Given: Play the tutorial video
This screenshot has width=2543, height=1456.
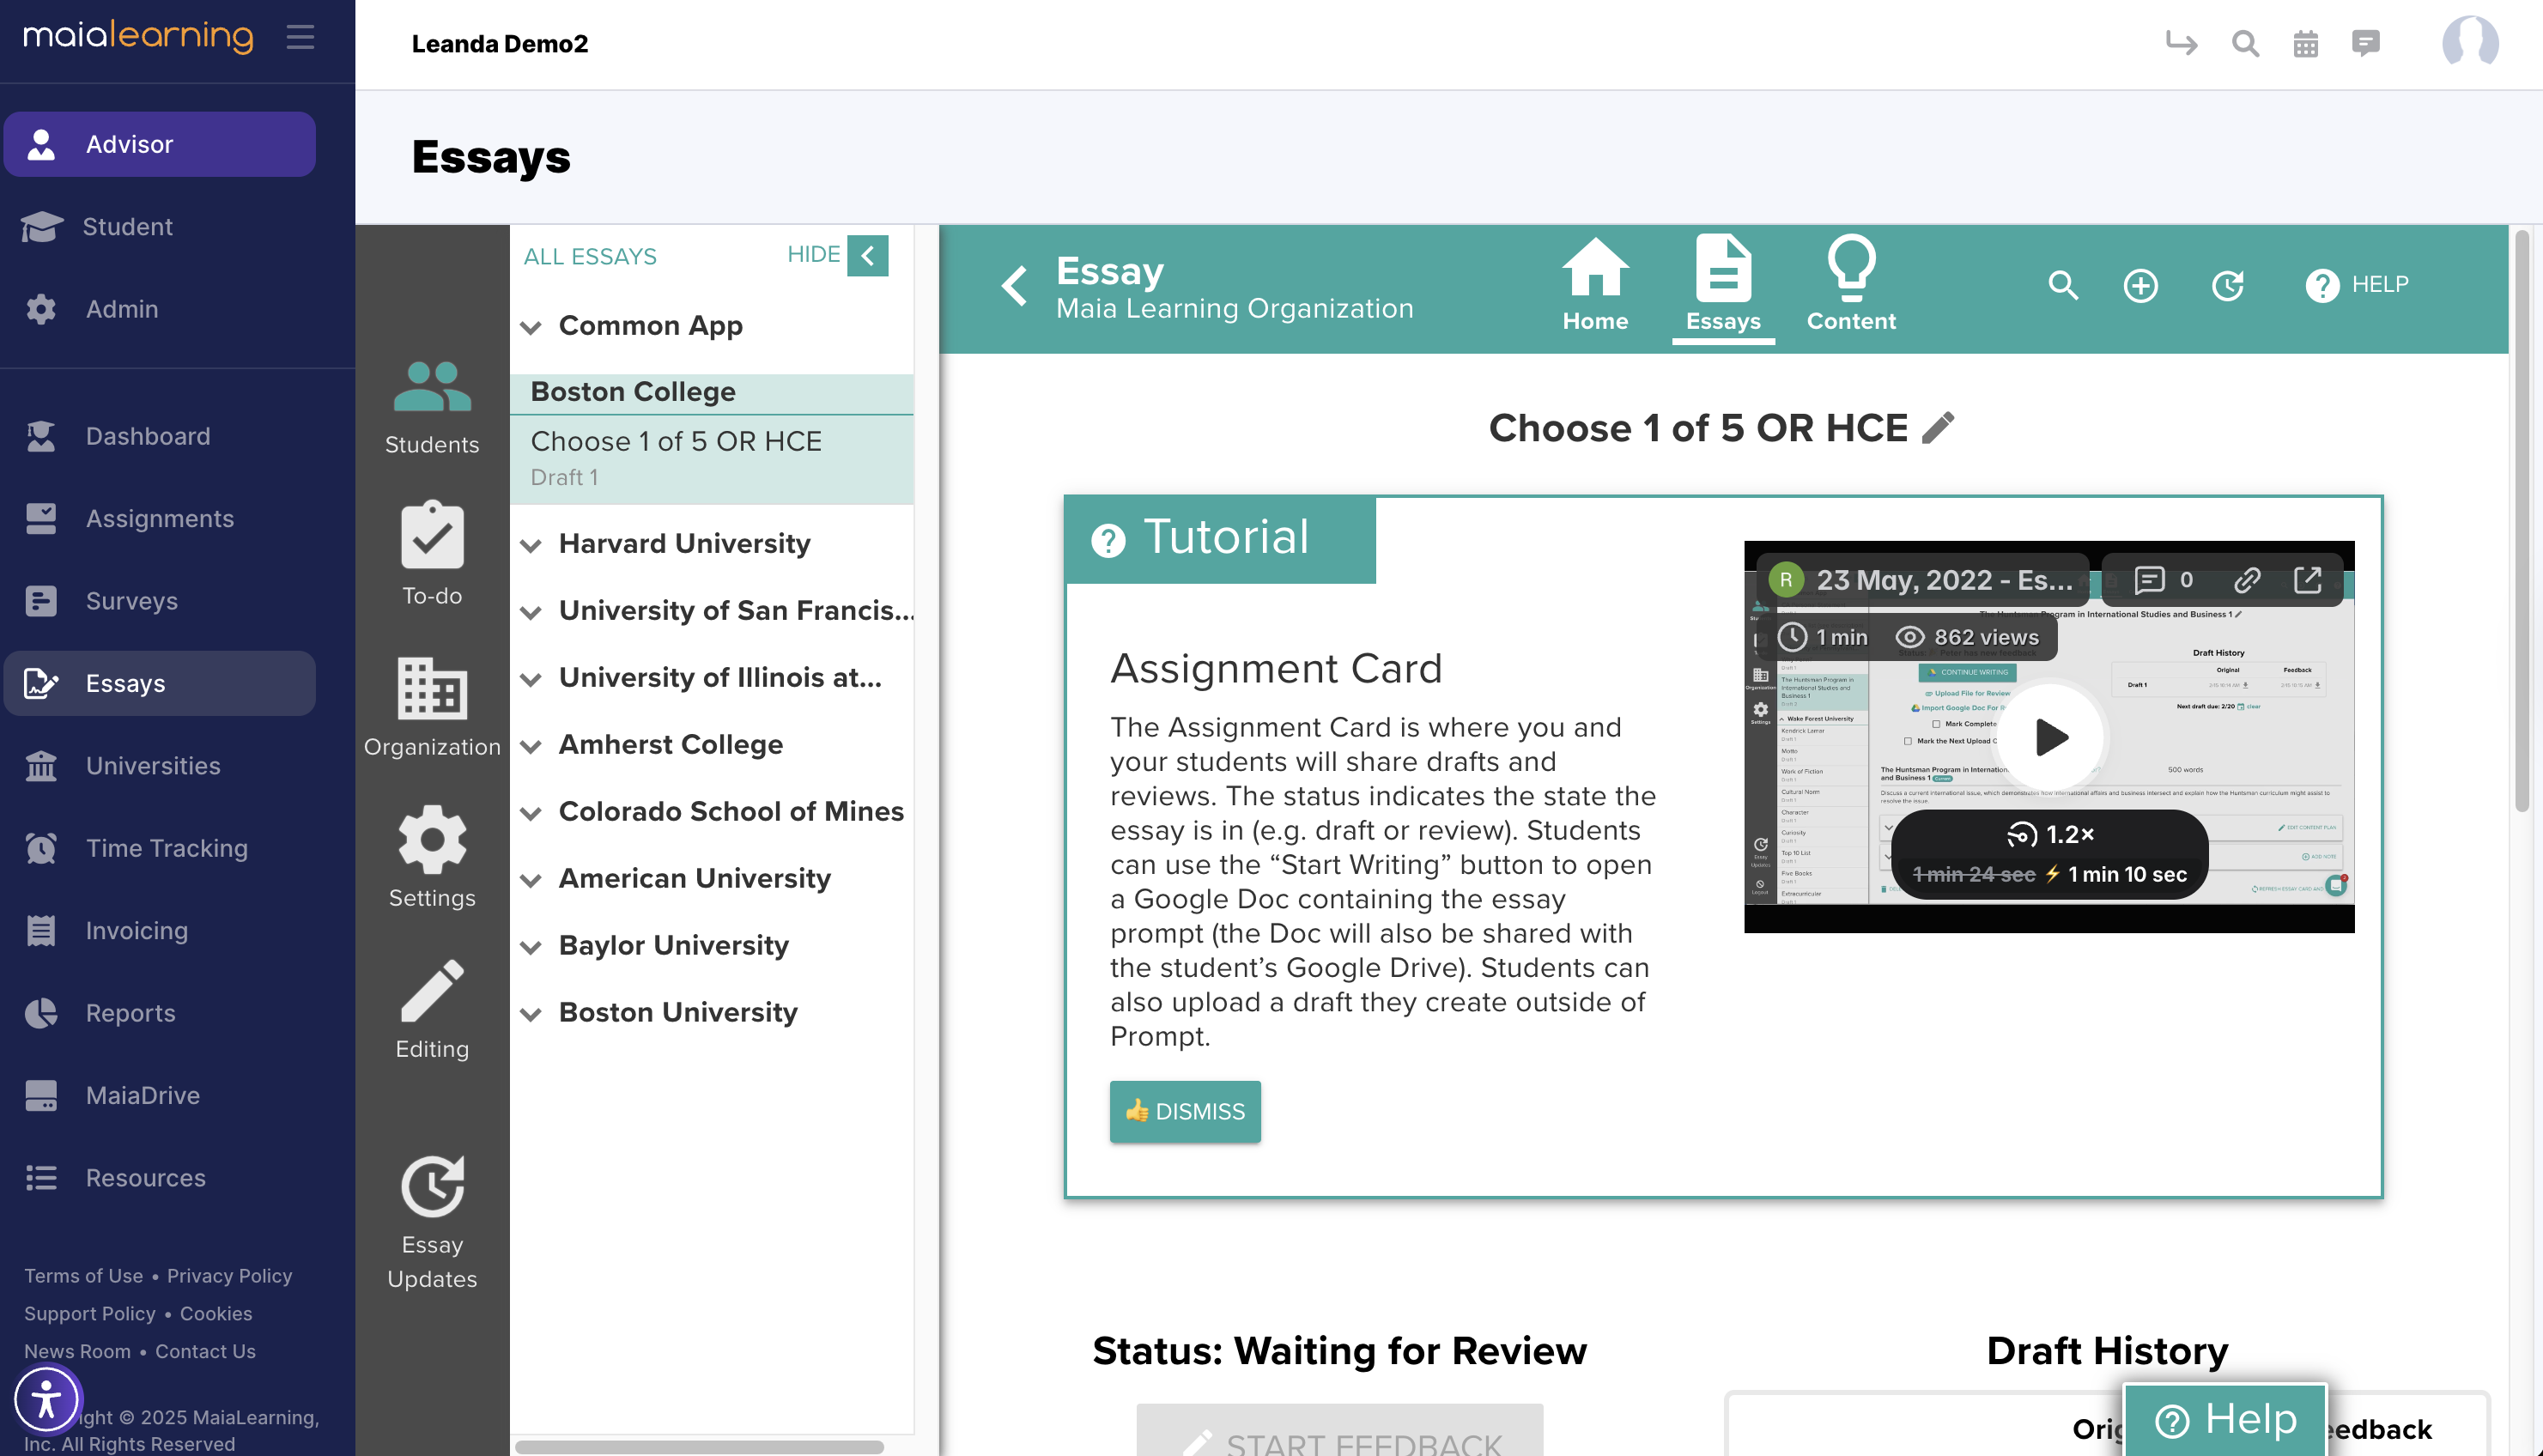Looking at the screenshot, I should [2049, 737].
